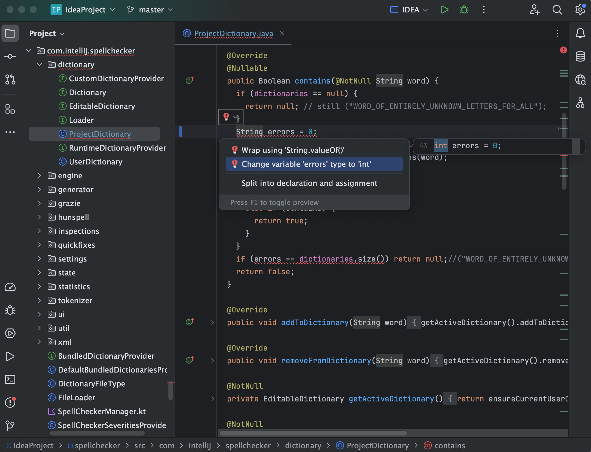The image size is (591, 452).
Task: Click the dictionary breadcrumb in status bar
Action: coord(303,445)
